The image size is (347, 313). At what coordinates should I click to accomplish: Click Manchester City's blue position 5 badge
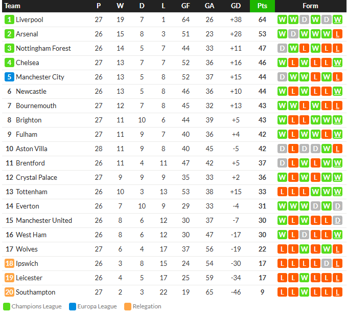tap(9, 77)
